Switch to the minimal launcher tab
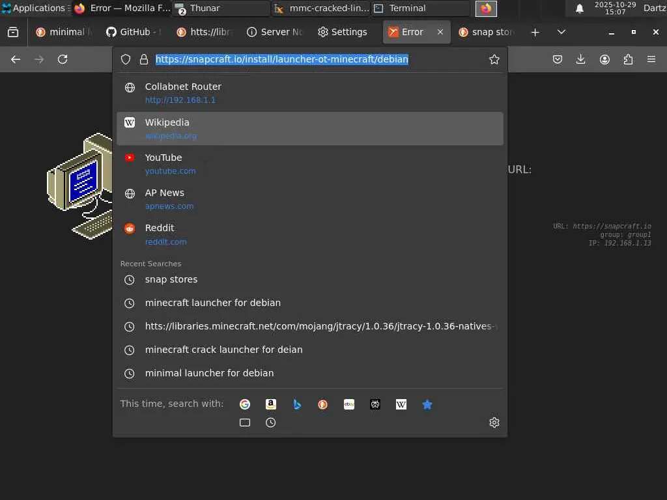This screenshot has width=667, height=500. point(64,33)
